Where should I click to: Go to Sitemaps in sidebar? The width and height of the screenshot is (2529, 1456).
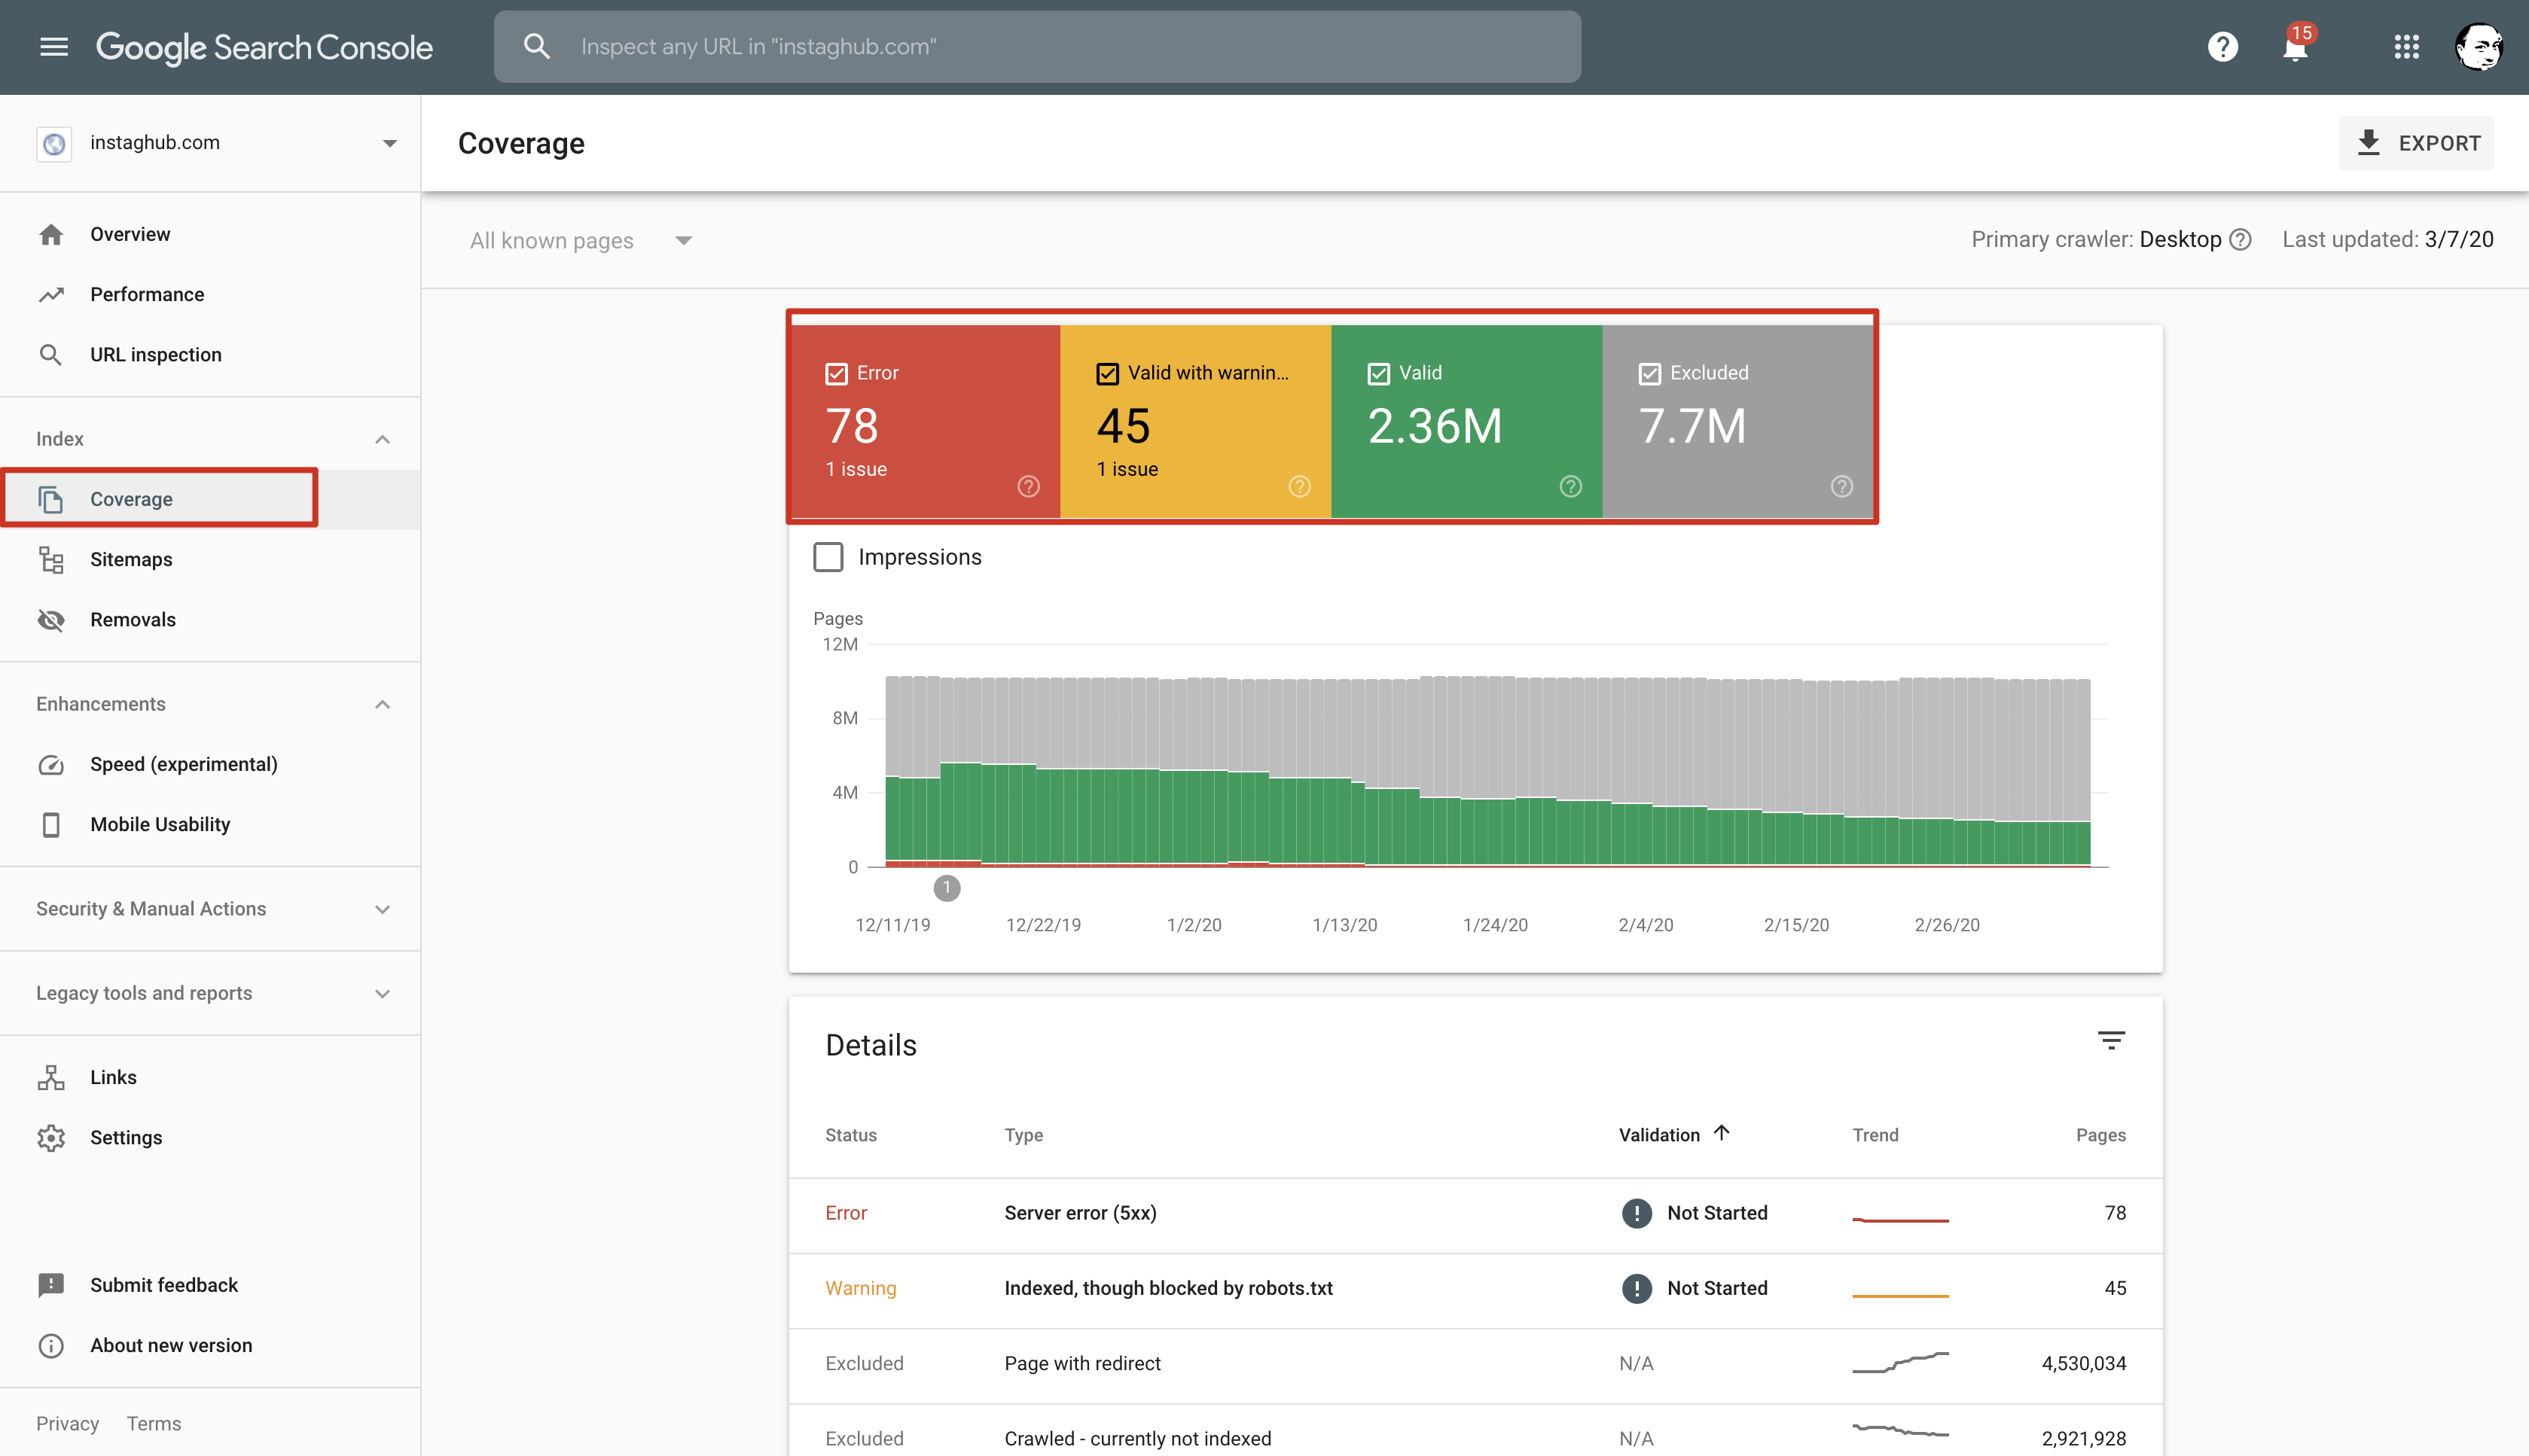pos(131,560)
